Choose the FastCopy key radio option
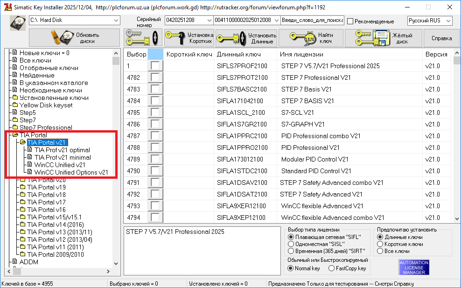Image resolution: width=461 pixels, height=288 pixels. point(331,268)
